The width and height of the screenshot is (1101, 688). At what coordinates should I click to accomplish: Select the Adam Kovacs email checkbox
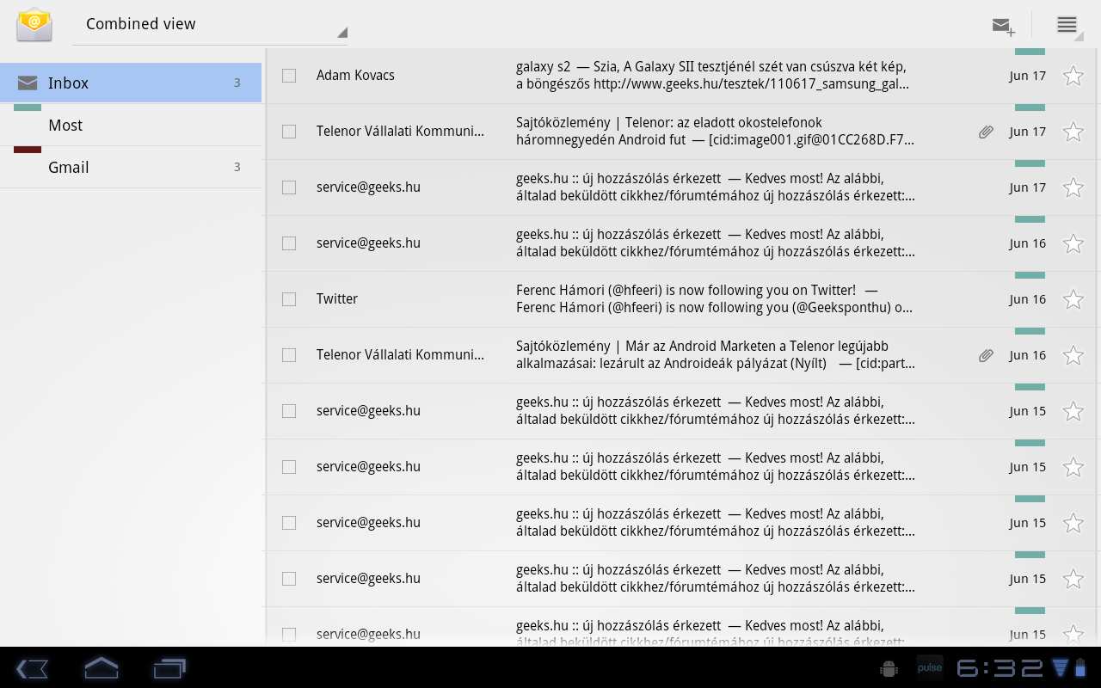[x=289, y=76]
